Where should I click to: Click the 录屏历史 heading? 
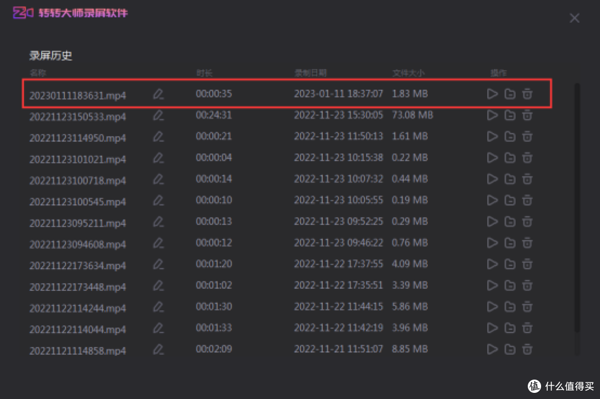click(51, 56)
